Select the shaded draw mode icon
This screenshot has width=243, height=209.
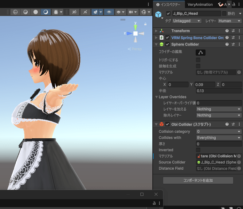point(46,12)
